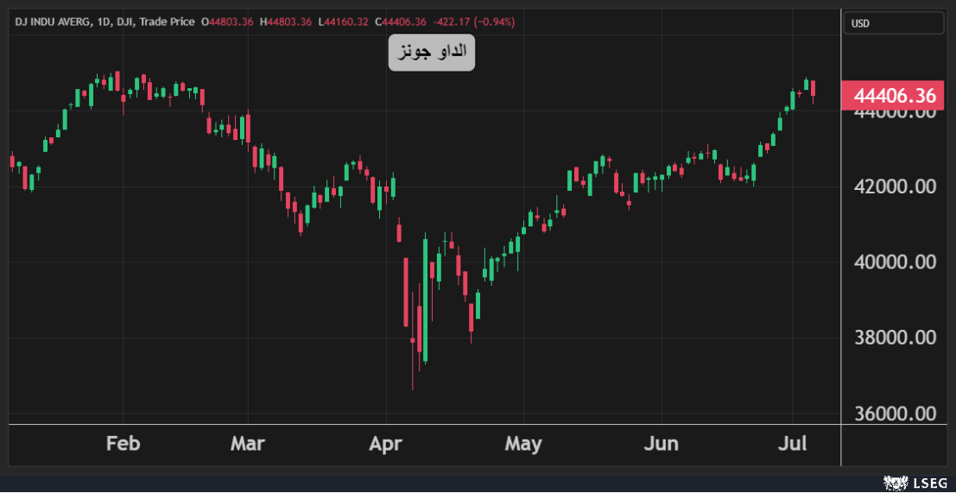Click the Close value C44406.36 in legend
This screenshot has width=956, height=493.
(401, 22)
